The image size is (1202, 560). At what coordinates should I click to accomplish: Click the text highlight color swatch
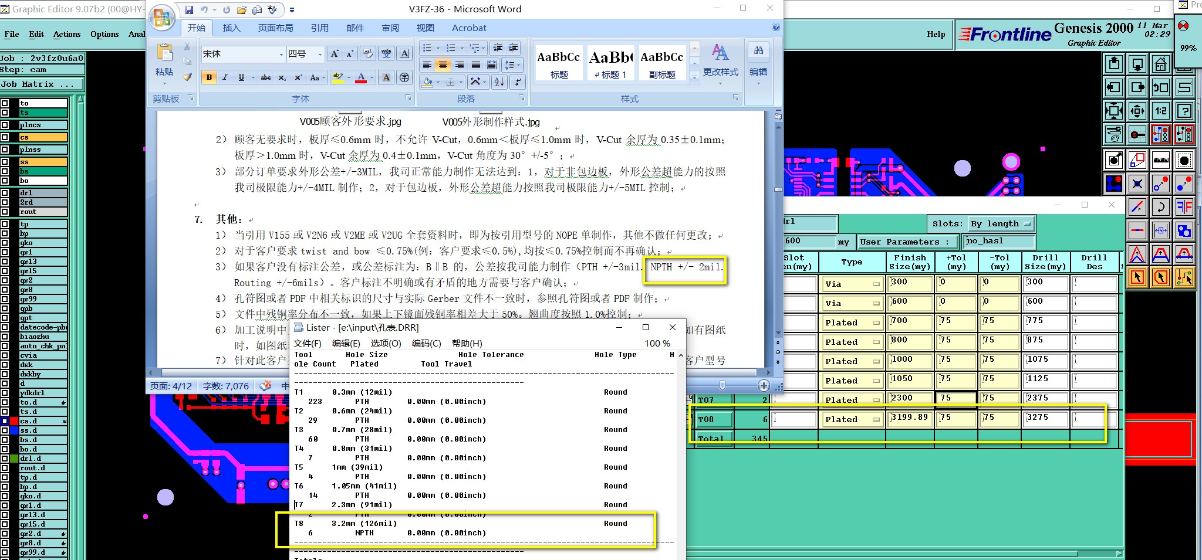click(x=337, y=77)
